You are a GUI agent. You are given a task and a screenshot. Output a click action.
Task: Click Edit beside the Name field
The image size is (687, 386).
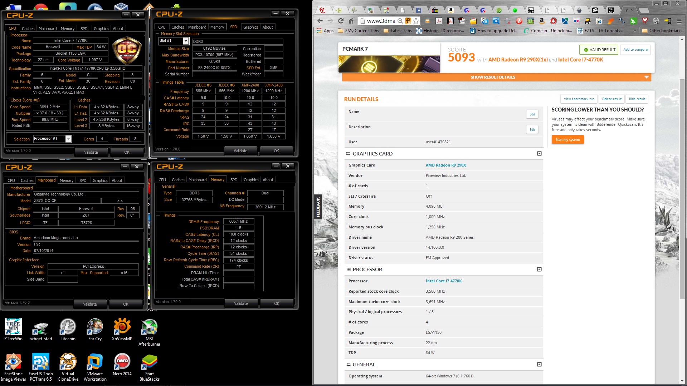click(532, 114)
